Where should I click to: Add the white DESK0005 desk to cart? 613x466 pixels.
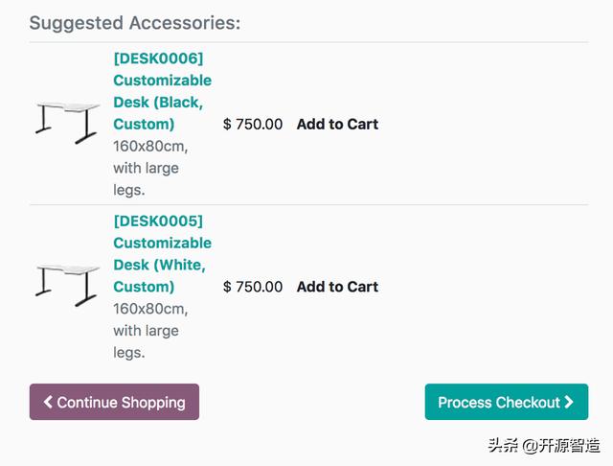click(337, 287)
